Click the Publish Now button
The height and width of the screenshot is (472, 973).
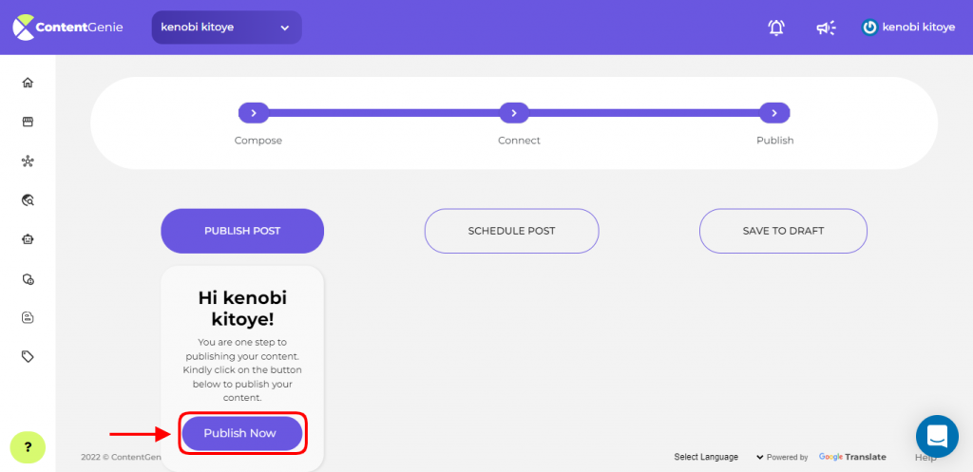240,433
